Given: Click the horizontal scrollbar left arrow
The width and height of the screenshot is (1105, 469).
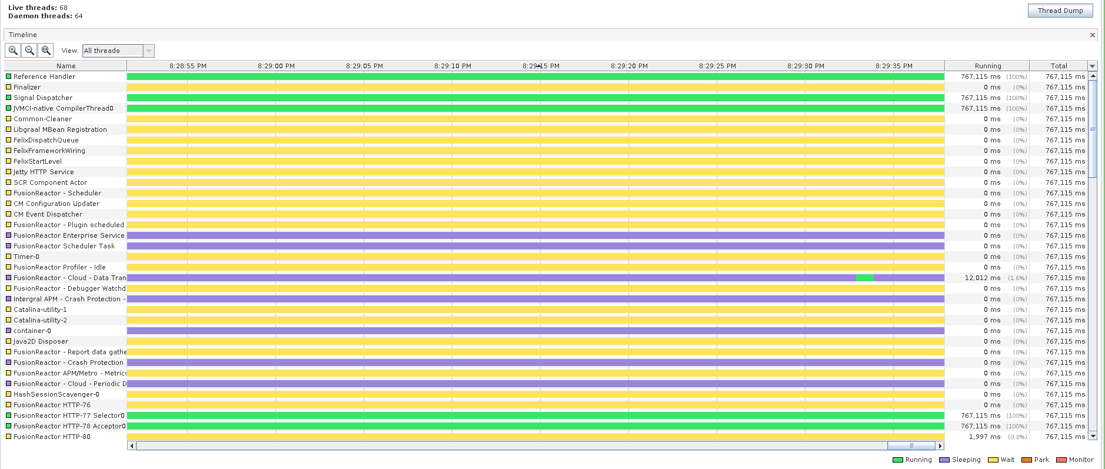Looking at the screenshot, I should (x=132, y=445).
